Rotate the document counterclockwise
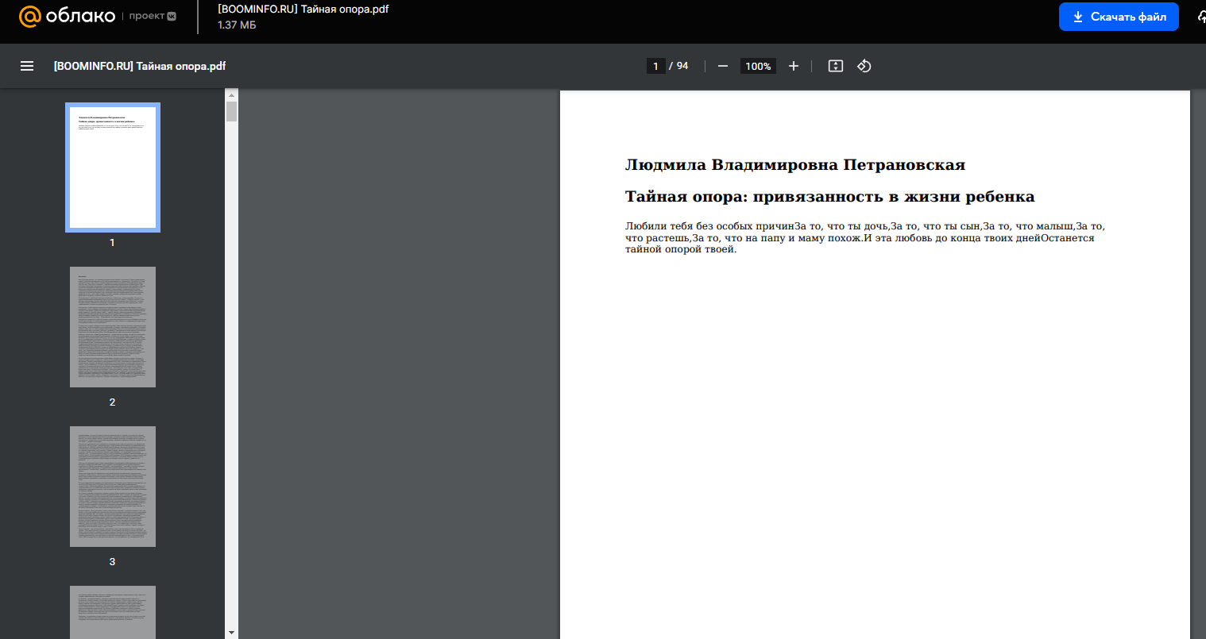 pos(864,66)
